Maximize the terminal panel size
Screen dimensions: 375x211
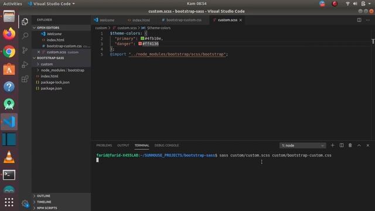[359, 145]
